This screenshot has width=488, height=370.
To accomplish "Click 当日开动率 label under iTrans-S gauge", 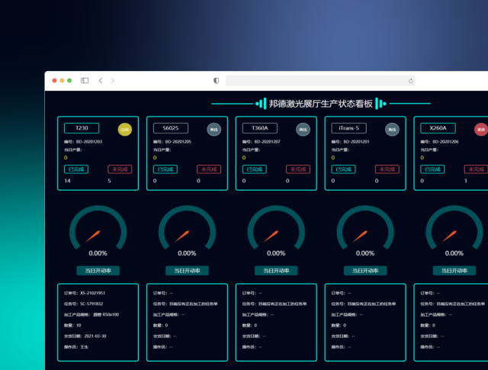I will (365, 271).
